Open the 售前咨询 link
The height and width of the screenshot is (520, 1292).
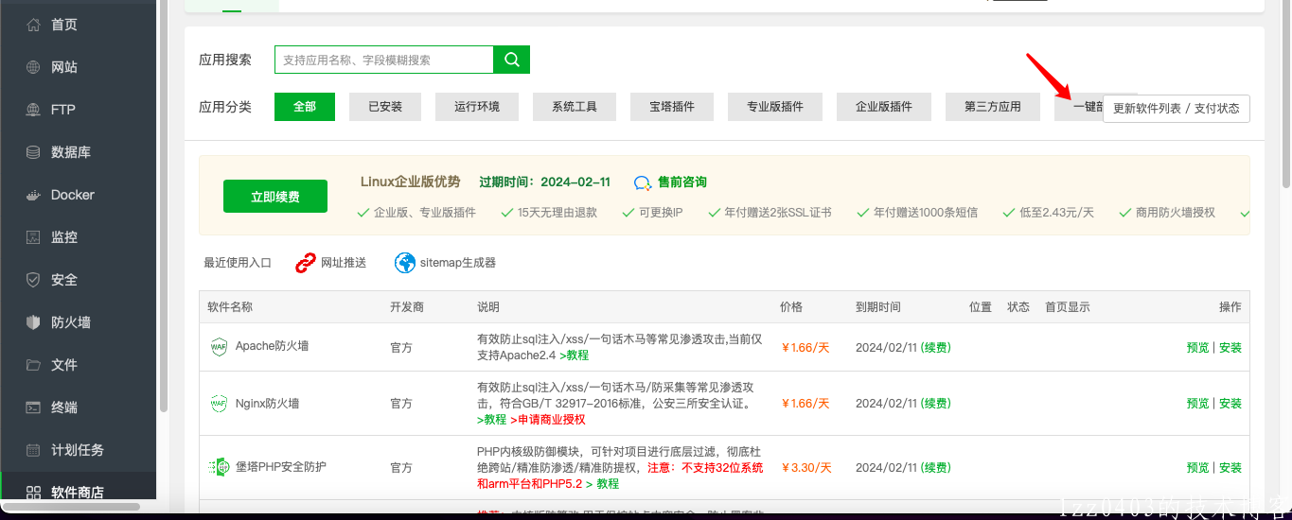682,182
